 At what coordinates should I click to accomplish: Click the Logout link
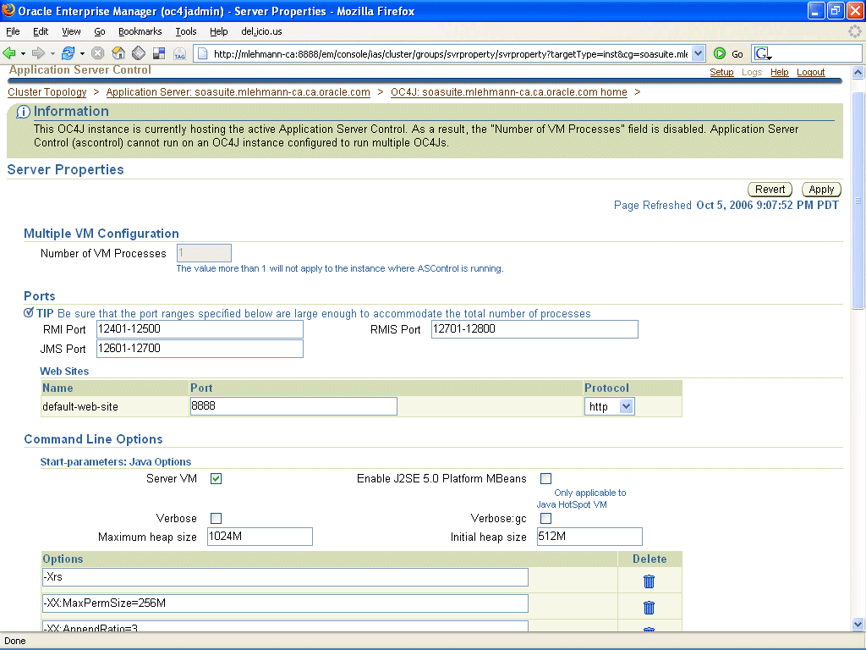click(811, 72)
